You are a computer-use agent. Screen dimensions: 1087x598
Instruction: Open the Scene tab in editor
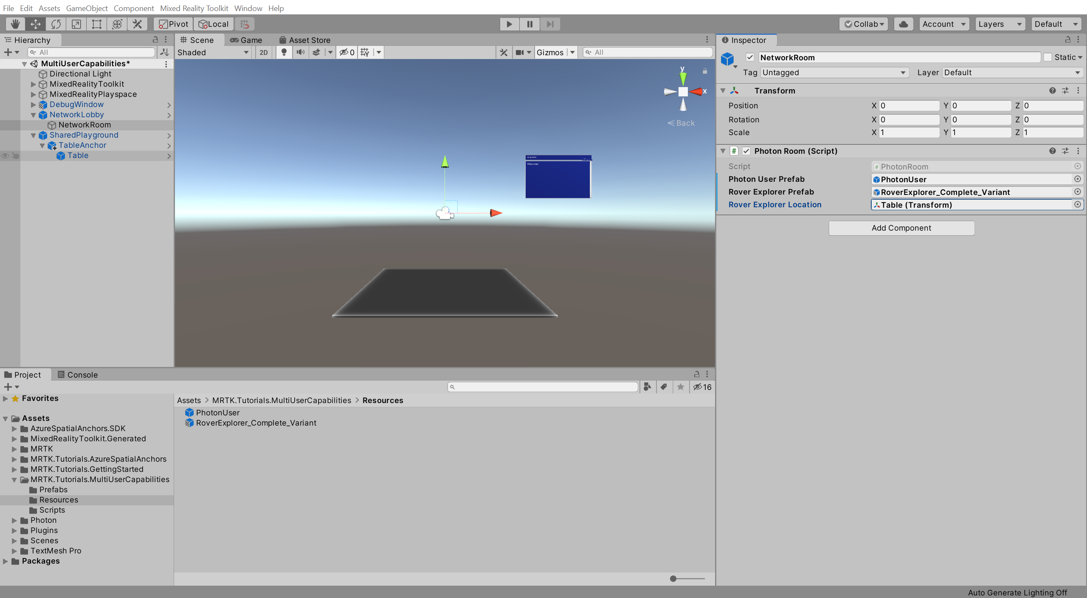tap(198, 40)
